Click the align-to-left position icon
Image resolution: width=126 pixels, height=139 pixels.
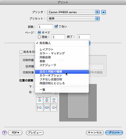pos(40,108)
